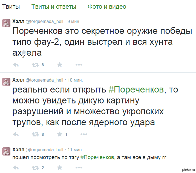Click #Пореченков hashtag in the bottom tweet
The width and height of the screenshot is (196, 173).
(97, 157)
